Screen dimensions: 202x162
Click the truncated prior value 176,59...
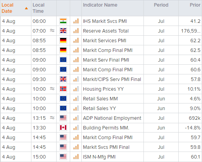(191, 31)
